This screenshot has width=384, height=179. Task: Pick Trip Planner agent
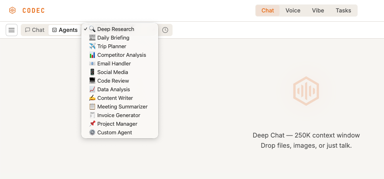[x=120, y=46]
